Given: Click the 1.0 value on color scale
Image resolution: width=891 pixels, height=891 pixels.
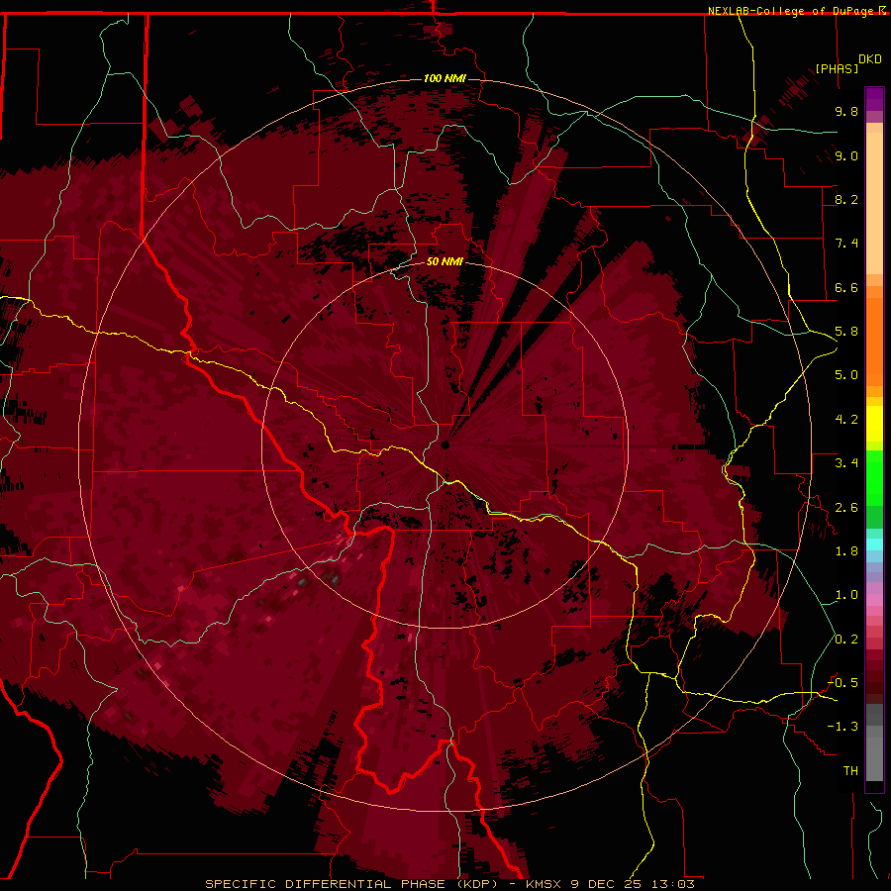Looking at the screenshot, I should 846,595.
